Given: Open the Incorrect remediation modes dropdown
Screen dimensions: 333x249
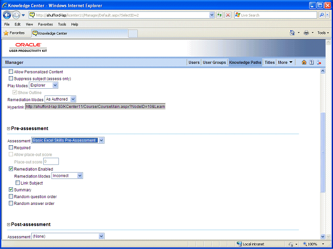Looking at the screenshot, I should click(67, 176).
